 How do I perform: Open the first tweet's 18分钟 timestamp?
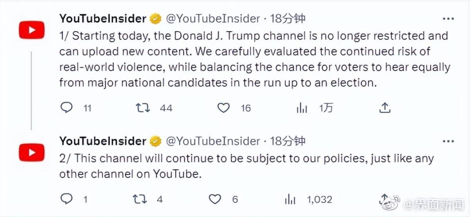pyautogui.click(x=288, y=19)
